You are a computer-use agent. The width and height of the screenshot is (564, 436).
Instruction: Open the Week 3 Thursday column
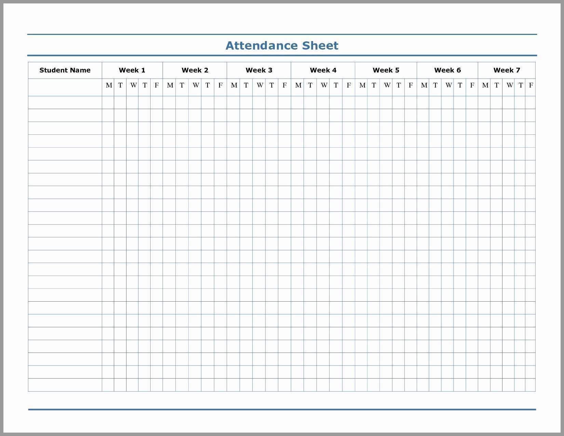point(272,85)
